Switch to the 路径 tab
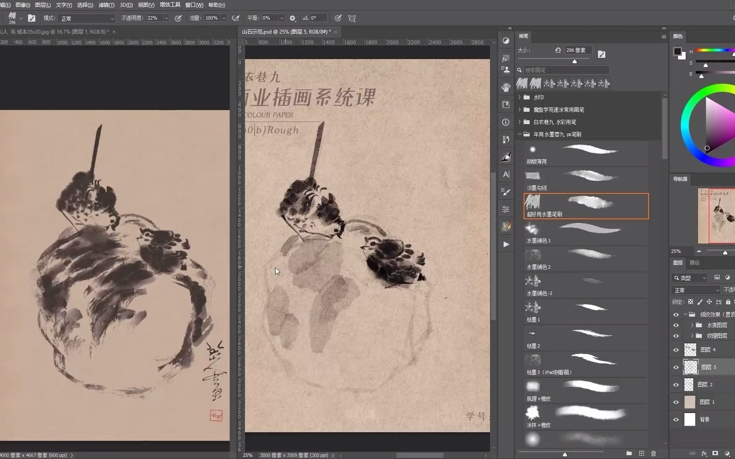The height and width of the screenshot is (459, 735). pos(695,263)
